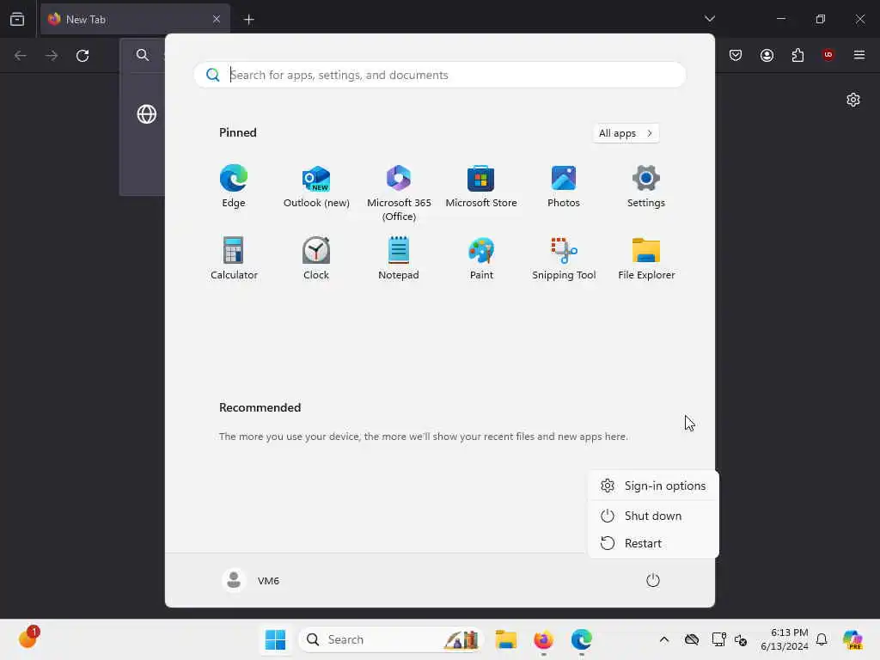Open the Paint app
This screenshot has width=880, height=660.
click(x=481, y=258)
